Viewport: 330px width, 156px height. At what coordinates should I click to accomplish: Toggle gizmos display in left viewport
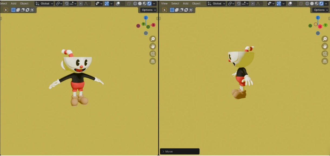click(x=106, y=4)
